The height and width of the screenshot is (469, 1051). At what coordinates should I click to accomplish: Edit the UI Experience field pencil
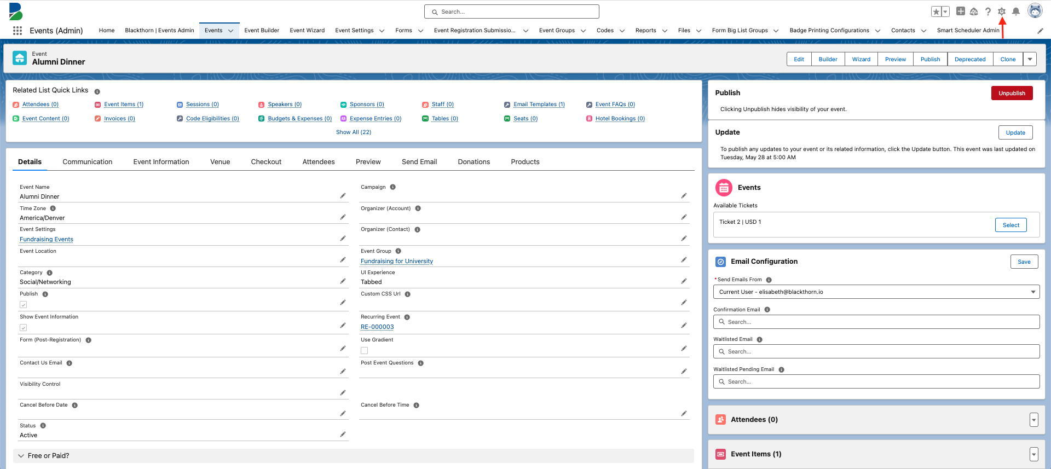(684, 281)
